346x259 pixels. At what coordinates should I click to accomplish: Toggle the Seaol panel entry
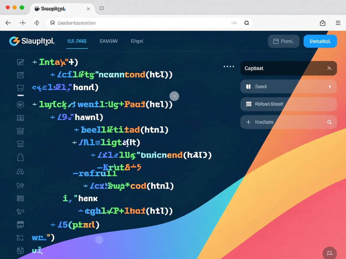[288, 87]
